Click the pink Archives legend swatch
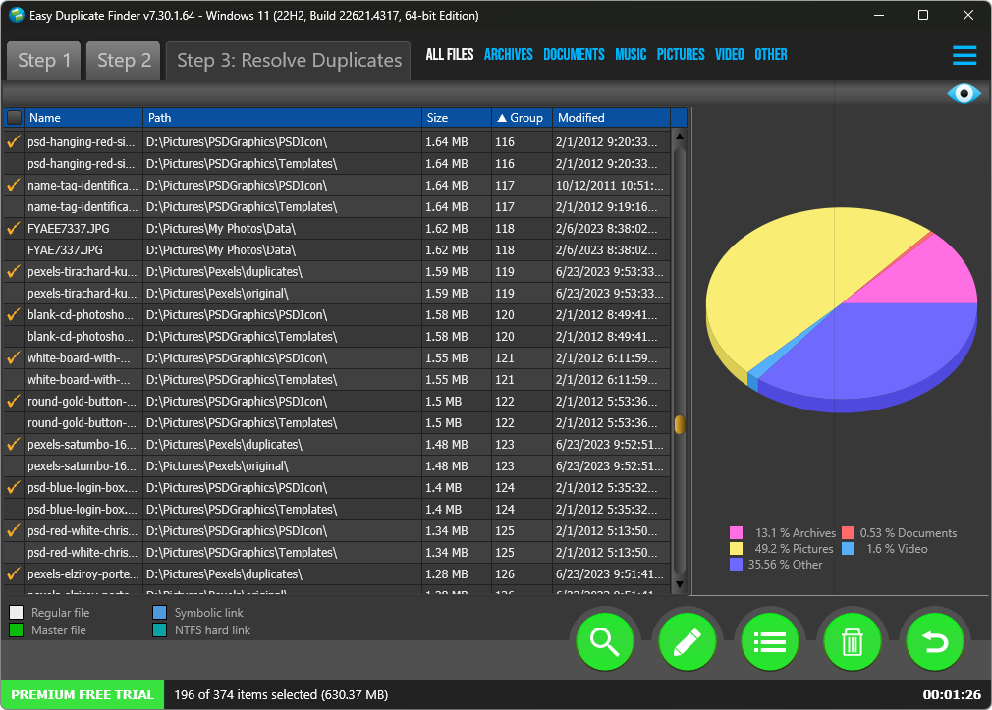This screenshot has width=992, height=710. point(736,533)
